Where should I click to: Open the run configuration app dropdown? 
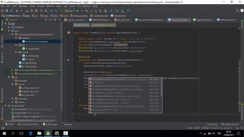pyautogui.click(x=70, y=11)
